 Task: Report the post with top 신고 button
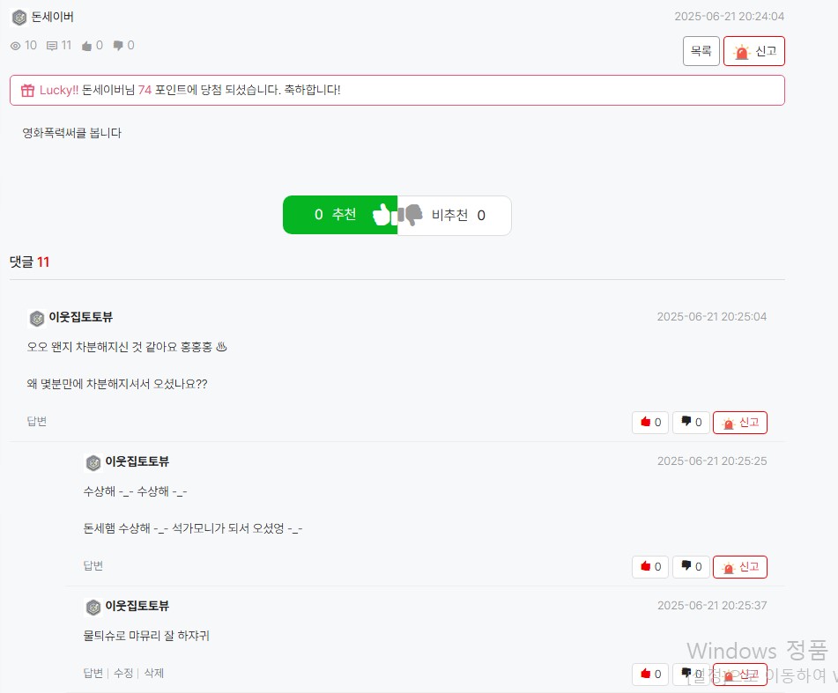tap(754, 51)
